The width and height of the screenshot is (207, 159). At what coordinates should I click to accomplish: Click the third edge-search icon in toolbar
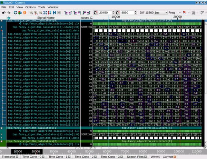75,13
